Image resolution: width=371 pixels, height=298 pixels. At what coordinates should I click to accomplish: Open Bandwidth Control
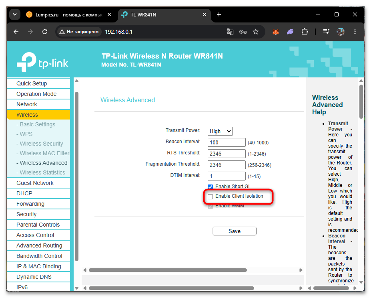point(38,256)
